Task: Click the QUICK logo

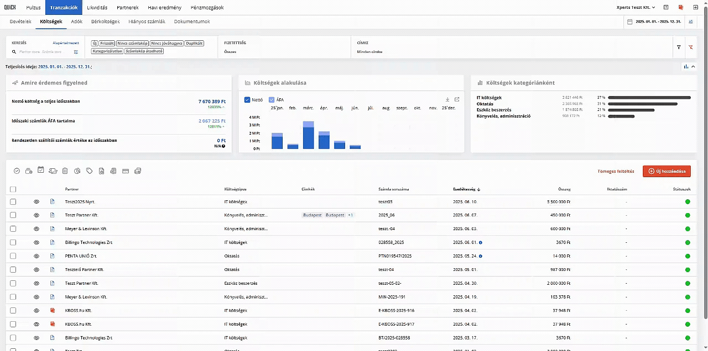Action: coord(10,7)
